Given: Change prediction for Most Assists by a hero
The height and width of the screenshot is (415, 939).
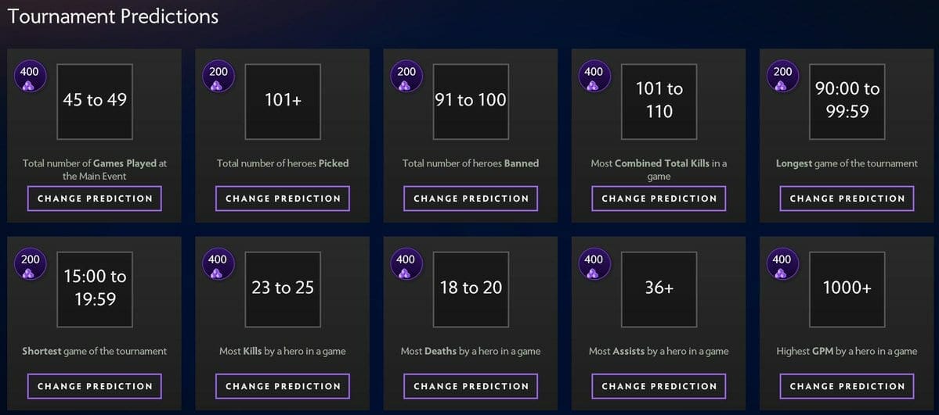Looking at the screenshot, I should (659, 386).
